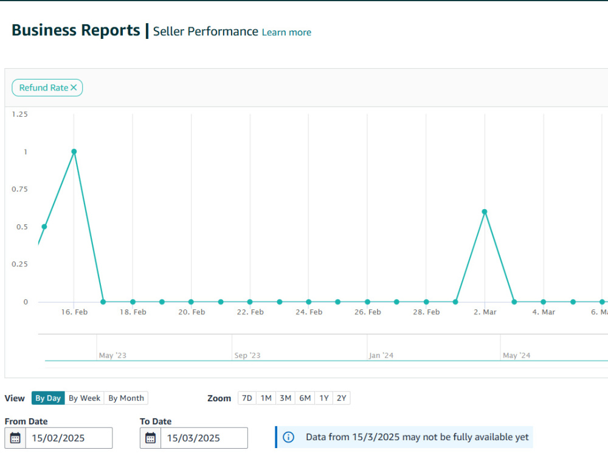Screen dimensions: 608x456
Task: Set zoom to 2Y
Action: pyautogui.click(x=342, y=398)
